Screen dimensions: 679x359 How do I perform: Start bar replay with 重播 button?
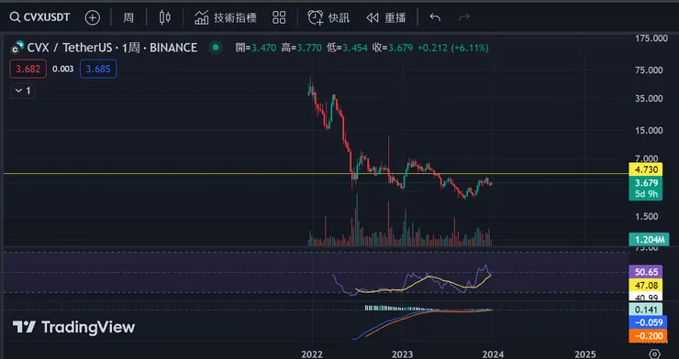coord(385,17)
